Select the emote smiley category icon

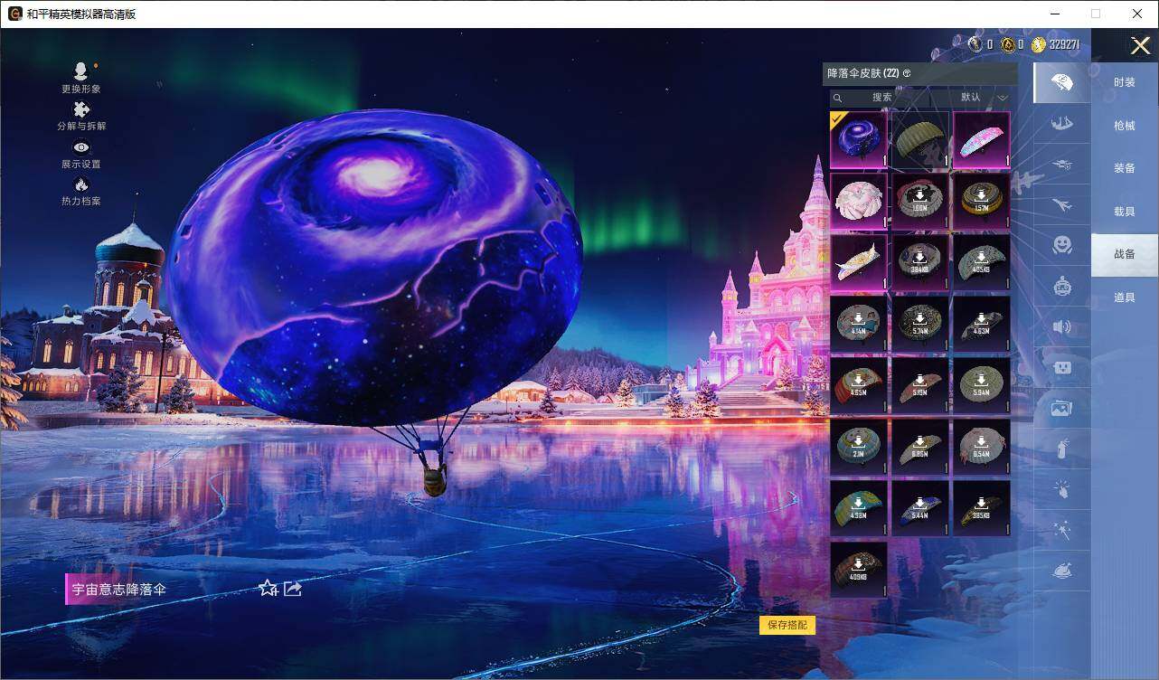1061,245
